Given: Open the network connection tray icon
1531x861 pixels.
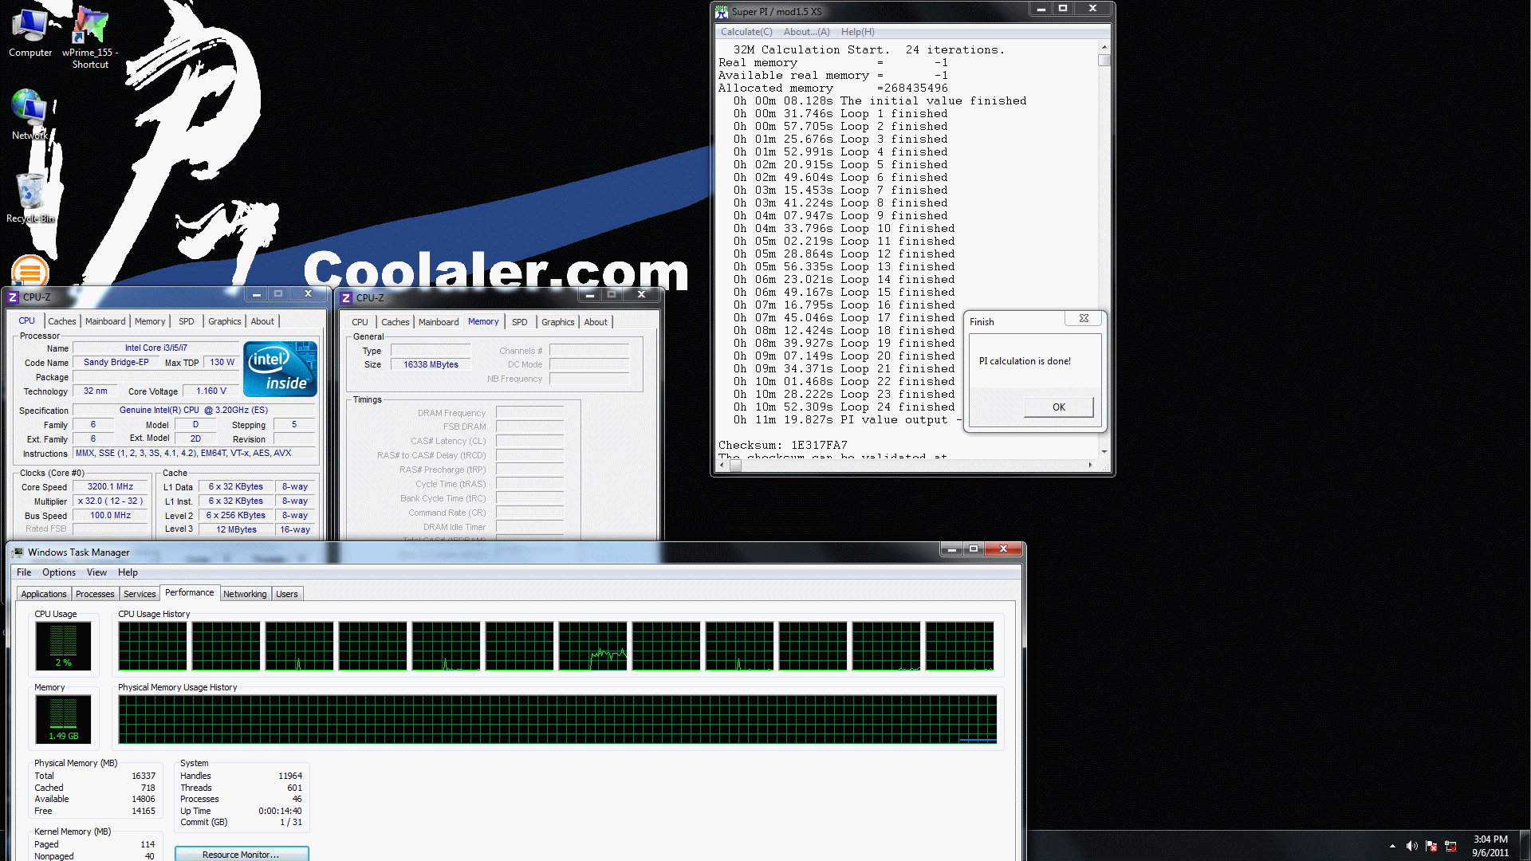Looking at the screenshot, I should click(x=1450, y=846).
